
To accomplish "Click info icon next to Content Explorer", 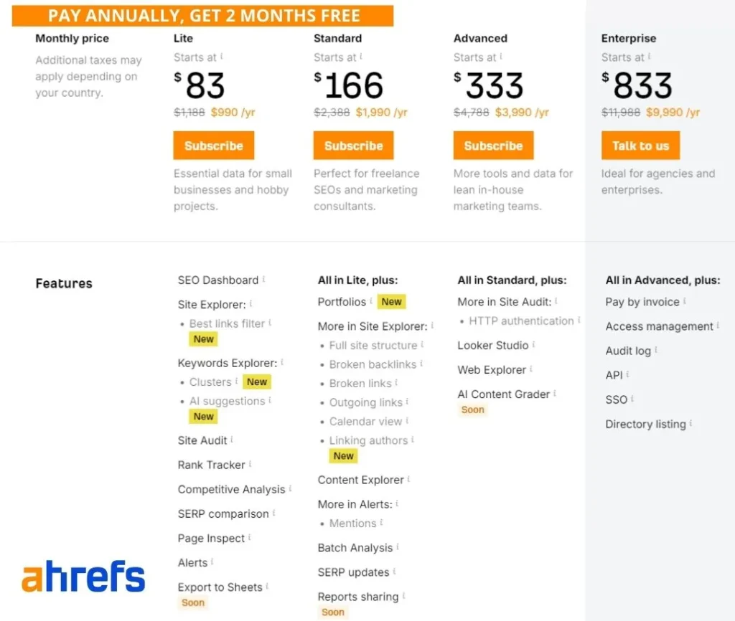I will click(x=410, y=479).
